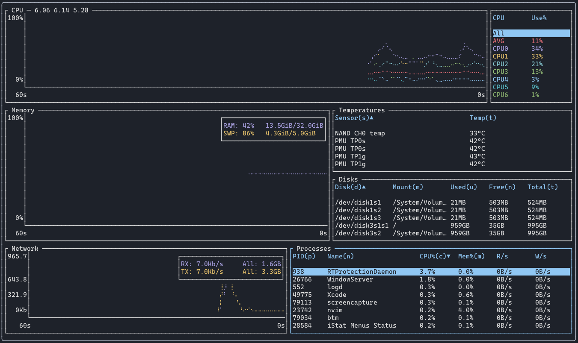Select CPU4 in the CPU legend

pos(531,79)
